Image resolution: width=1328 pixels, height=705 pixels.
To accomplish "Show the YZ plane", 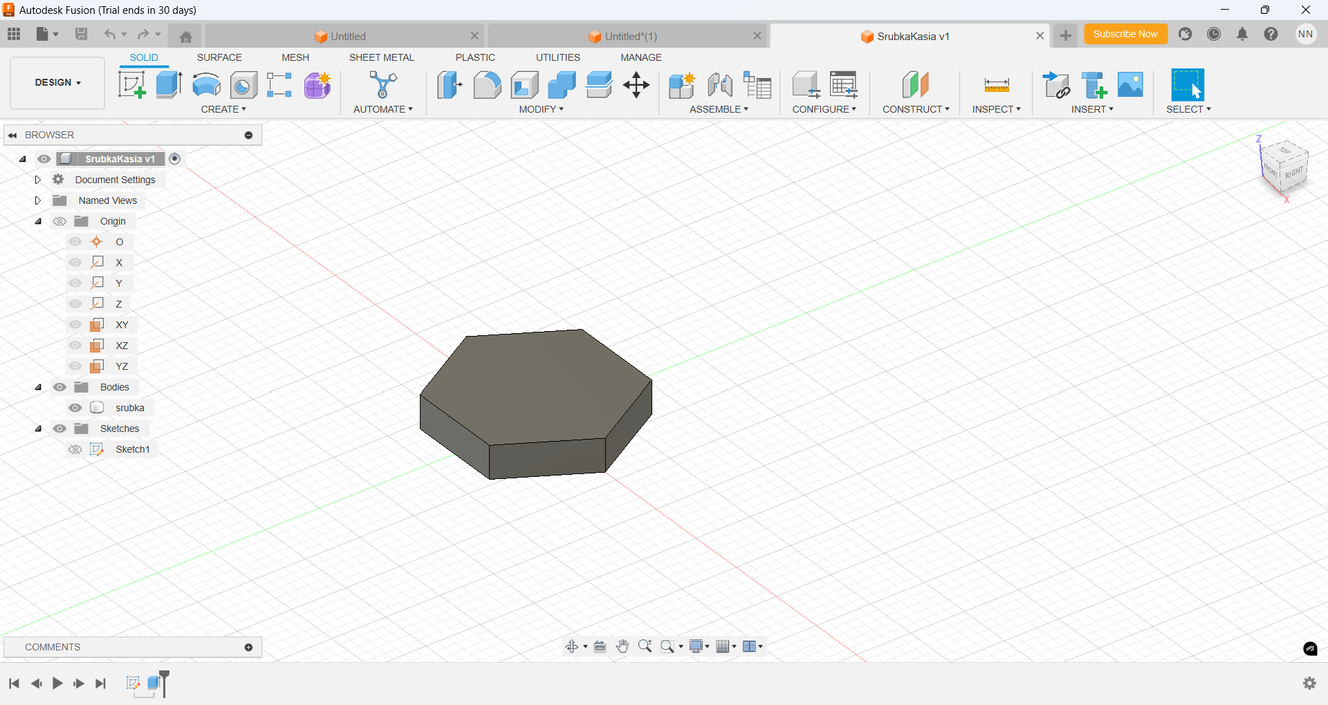I will [75, 366].
